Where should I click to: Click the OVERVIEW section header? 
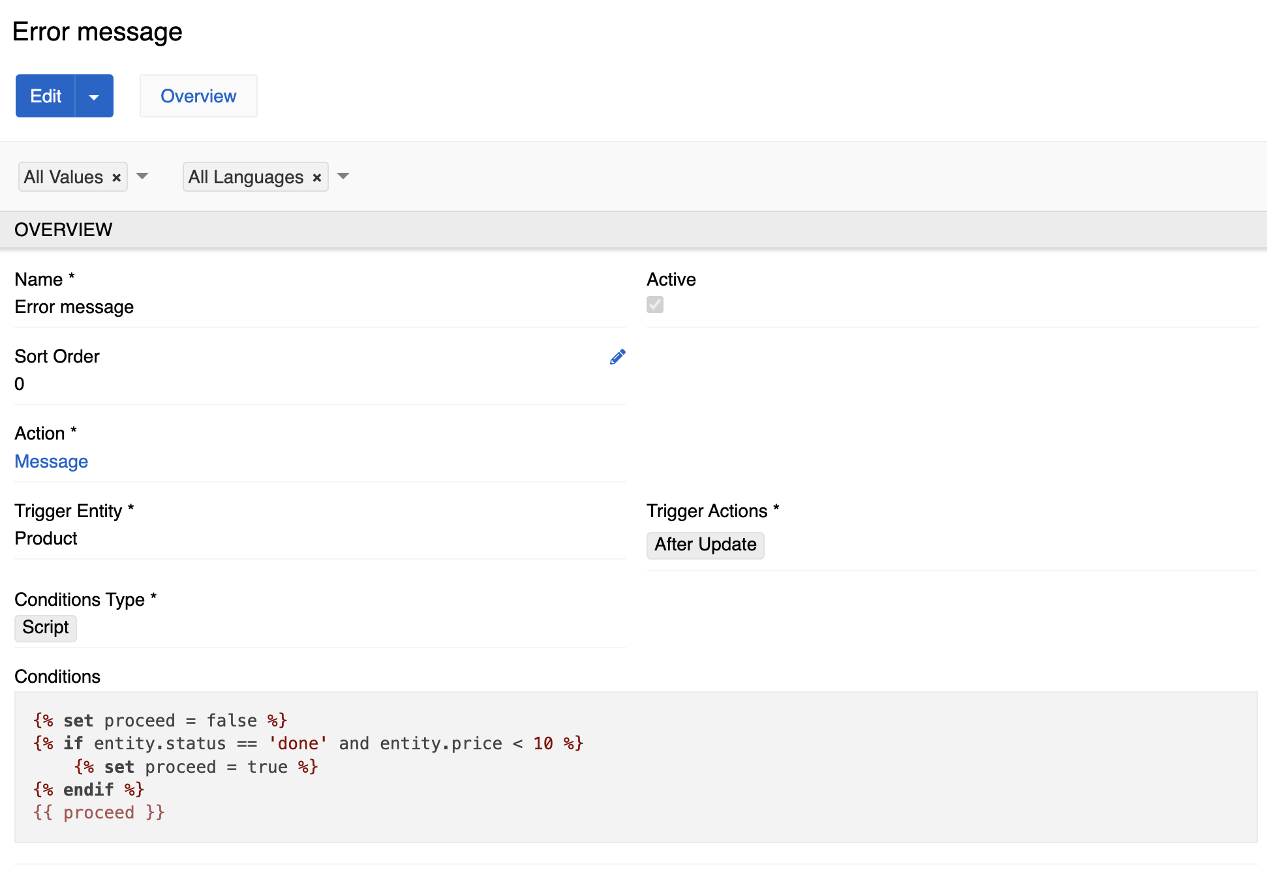[x=63, y=230]
